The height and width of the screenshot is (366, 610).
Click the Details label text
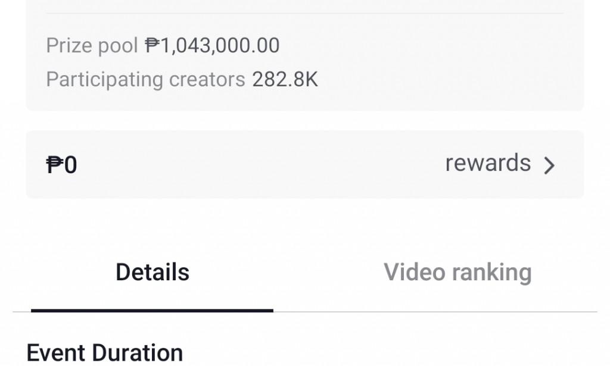pos(152,272)
